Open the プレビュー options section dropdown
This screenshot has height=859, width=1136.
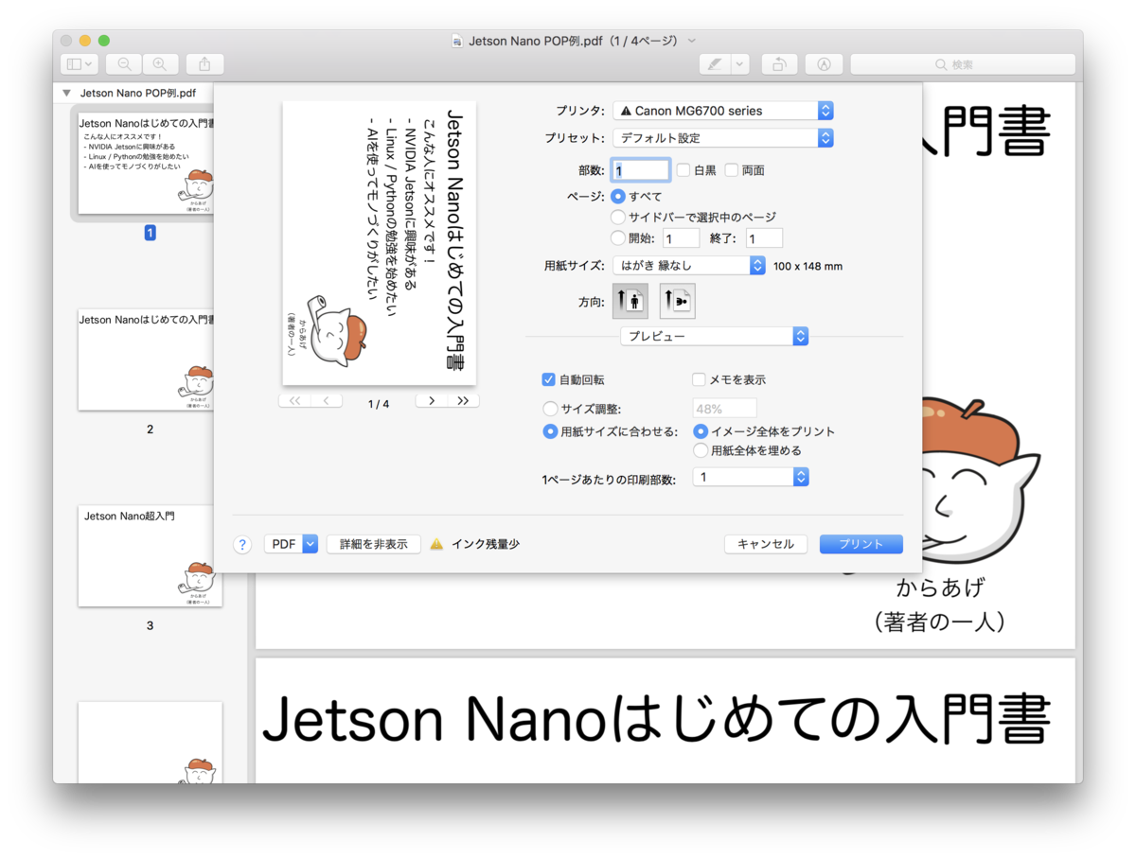[x=715, y=336]
